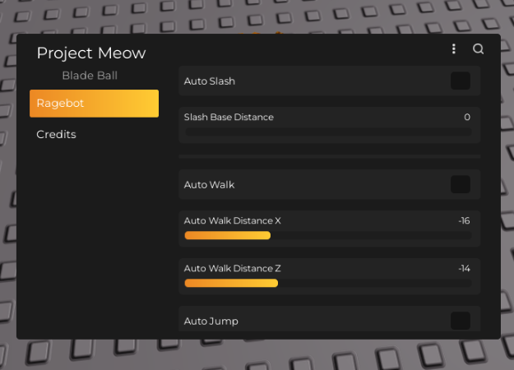
Task: Enable the Auto Slash toggle
Action: pyautogui.click(x=461, y=81)
